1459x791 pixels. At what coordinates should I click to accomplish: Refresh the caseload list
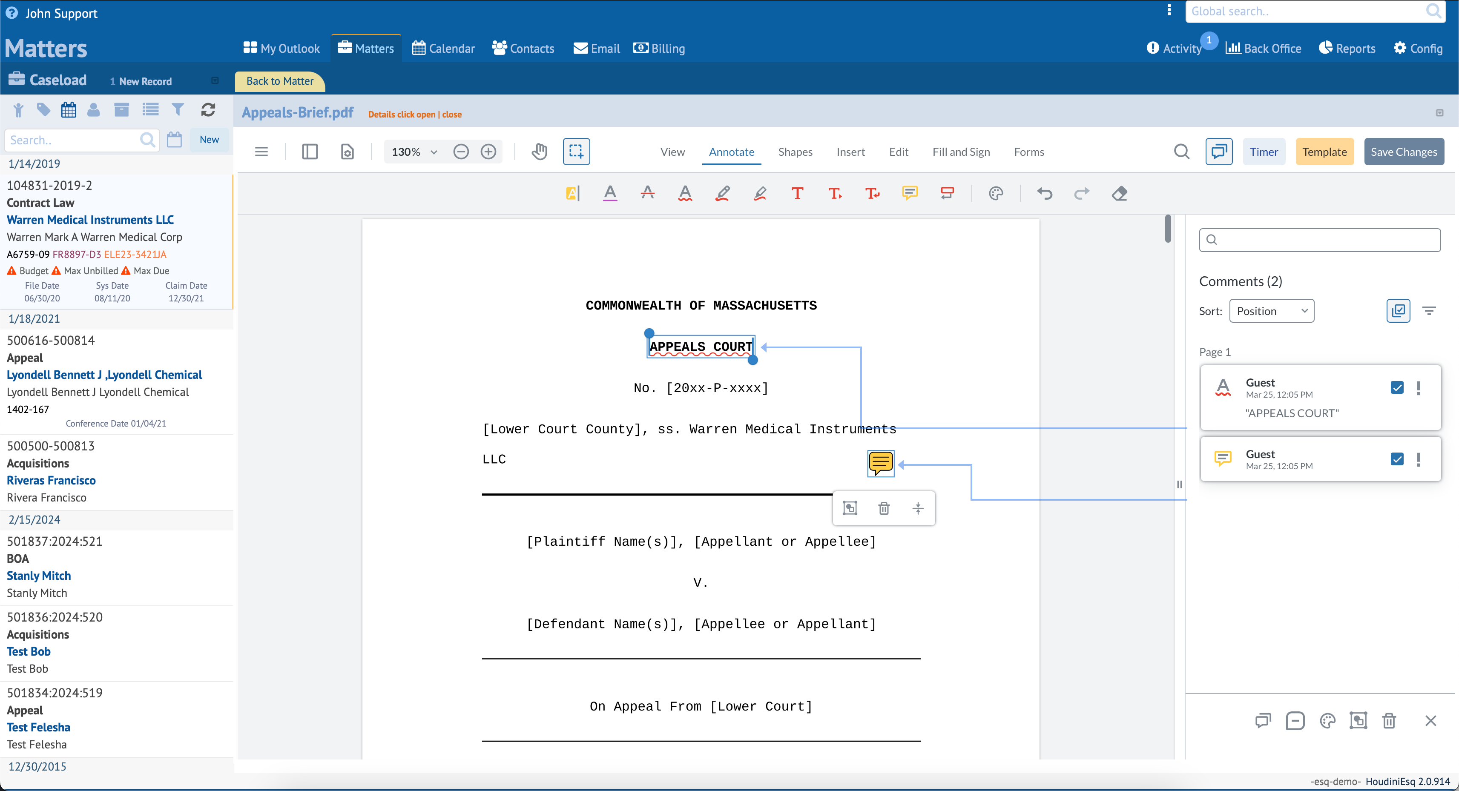[208, 110]
